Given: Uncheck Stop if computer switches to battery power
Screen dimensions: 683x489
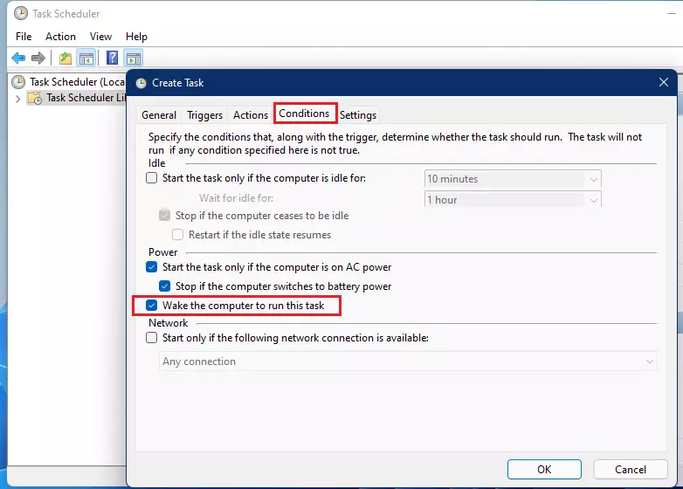Looking at the screenshot, I should pyautogui.click(x=165, y=286).
